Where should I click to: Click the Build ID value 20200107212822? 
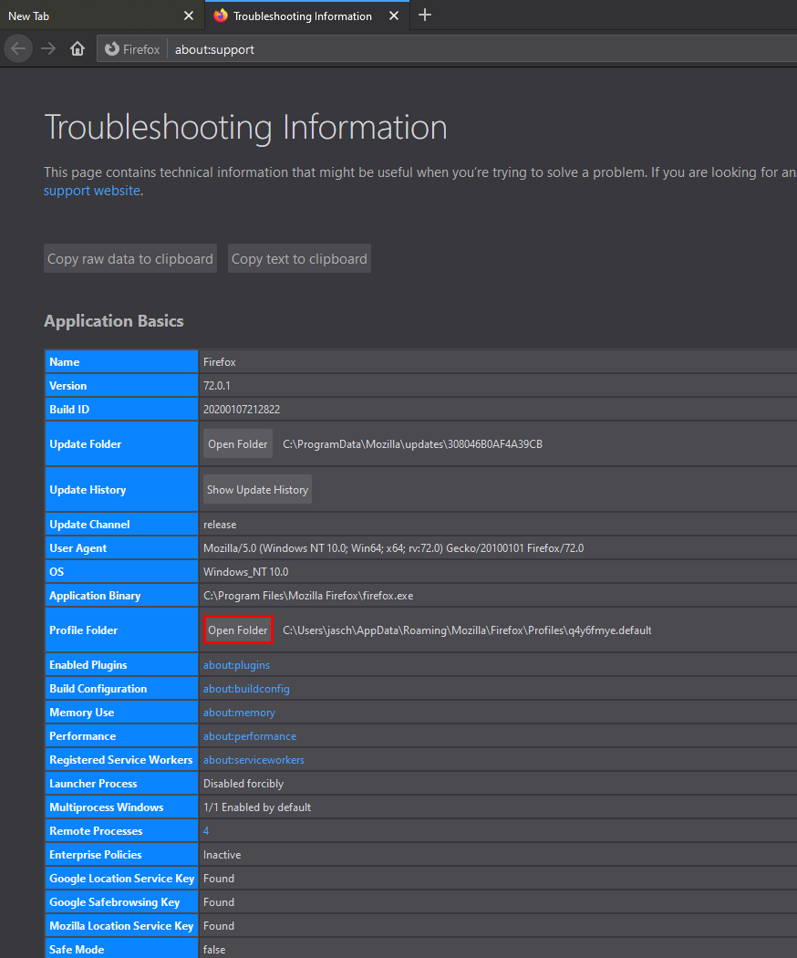(242, 410)
